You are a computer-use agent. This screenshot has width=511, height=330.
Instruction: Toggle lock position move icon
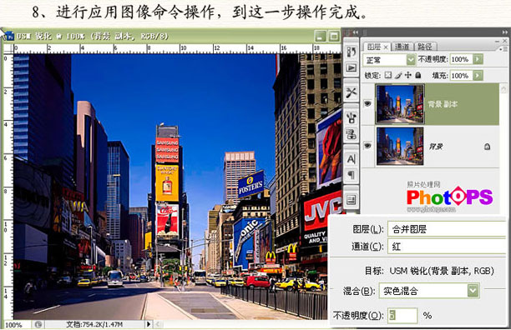408,76
